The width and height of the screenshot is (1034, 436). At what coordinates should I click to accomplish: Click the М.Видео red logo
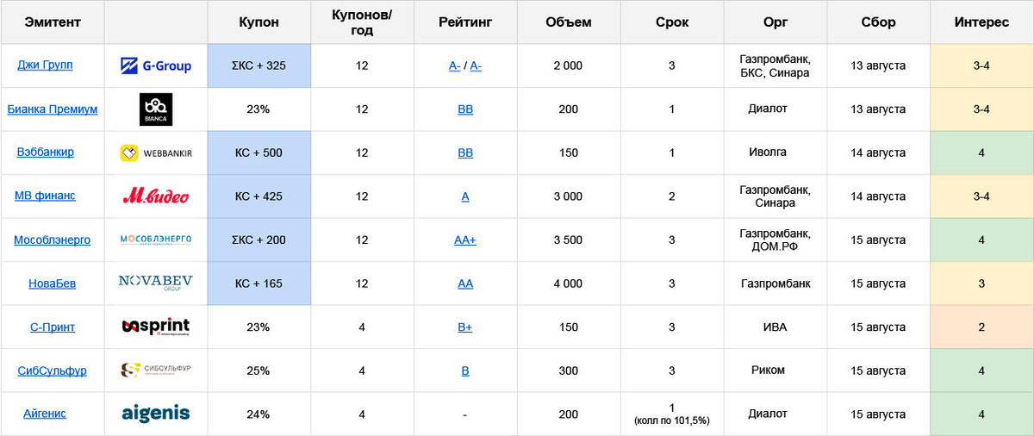point(155,196)
